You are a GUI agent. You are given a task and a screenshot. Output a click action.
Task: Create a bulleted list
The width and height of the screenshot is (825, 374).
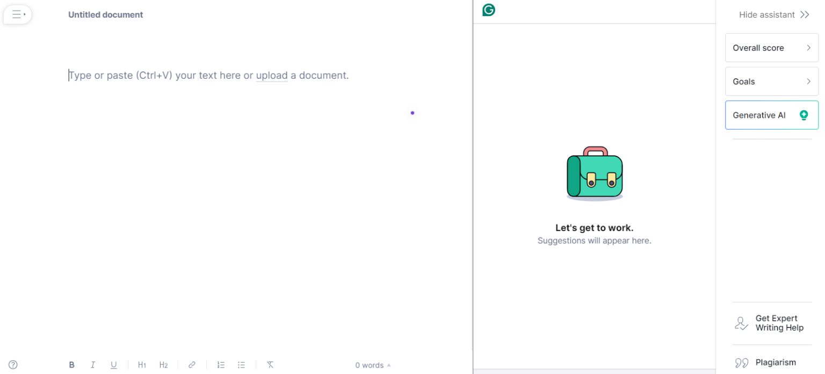[241, 365]
